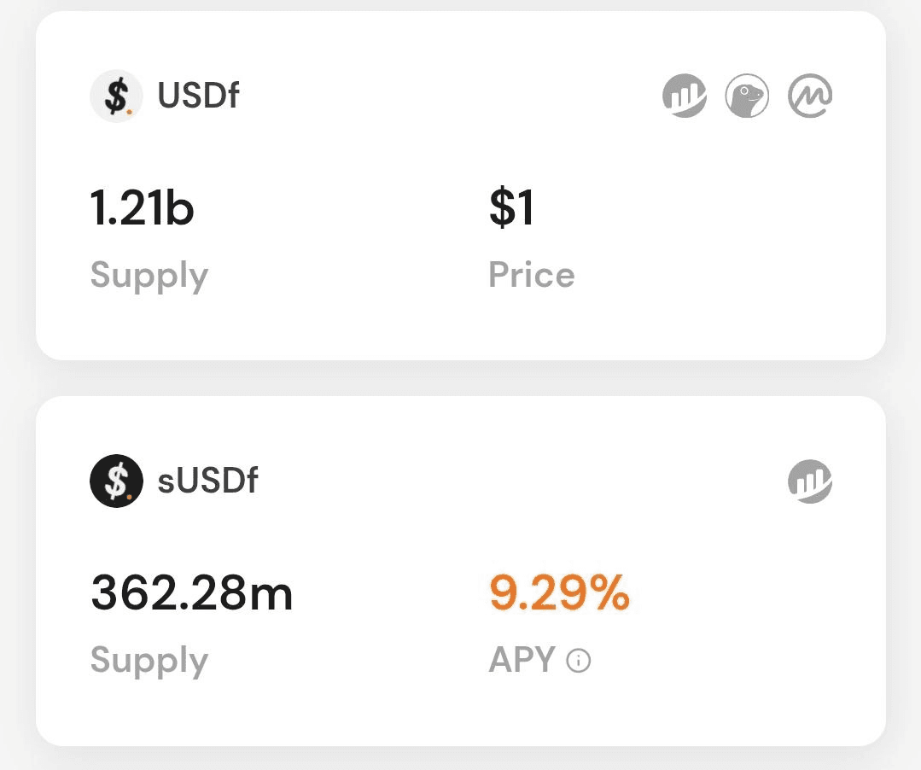Show the APY info tooltip icon
921x770 pixels.
tap(579, 660)
